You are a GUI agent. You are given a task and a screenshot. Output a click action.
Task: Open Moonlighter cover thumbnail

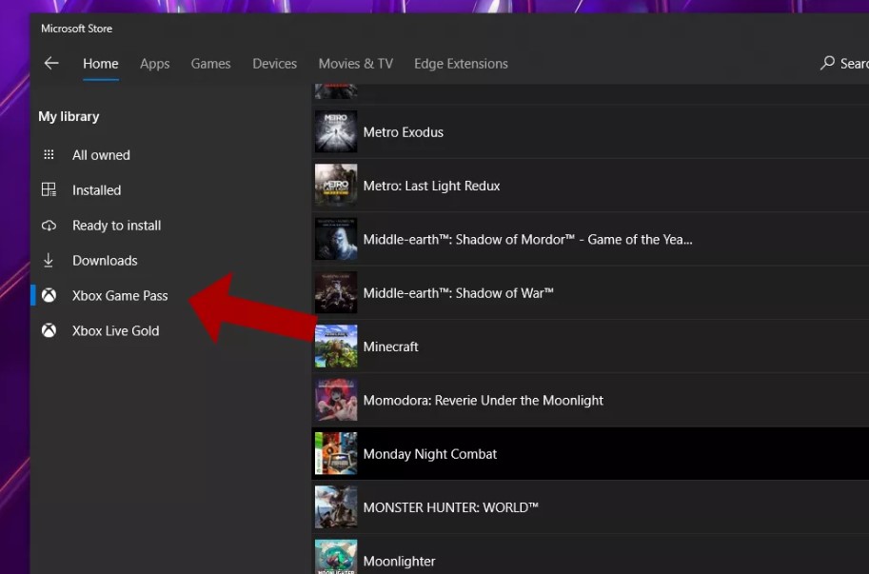click(x=336, y=557)
